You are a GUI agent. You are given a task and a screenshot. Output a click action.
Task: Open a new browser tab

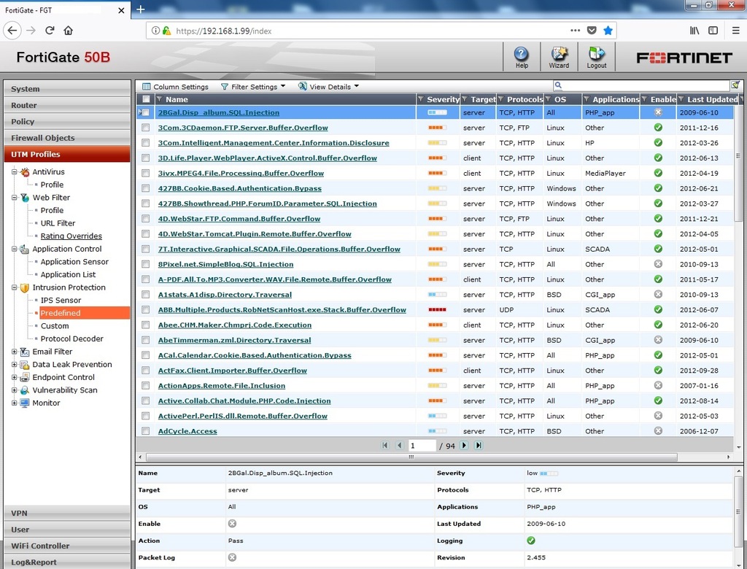tap(141, 9)
